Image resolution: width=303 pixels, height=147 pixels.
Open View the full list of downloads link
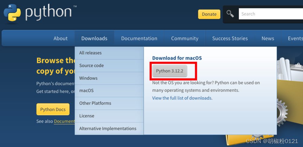pyautogui.click(x=182, y=98)
